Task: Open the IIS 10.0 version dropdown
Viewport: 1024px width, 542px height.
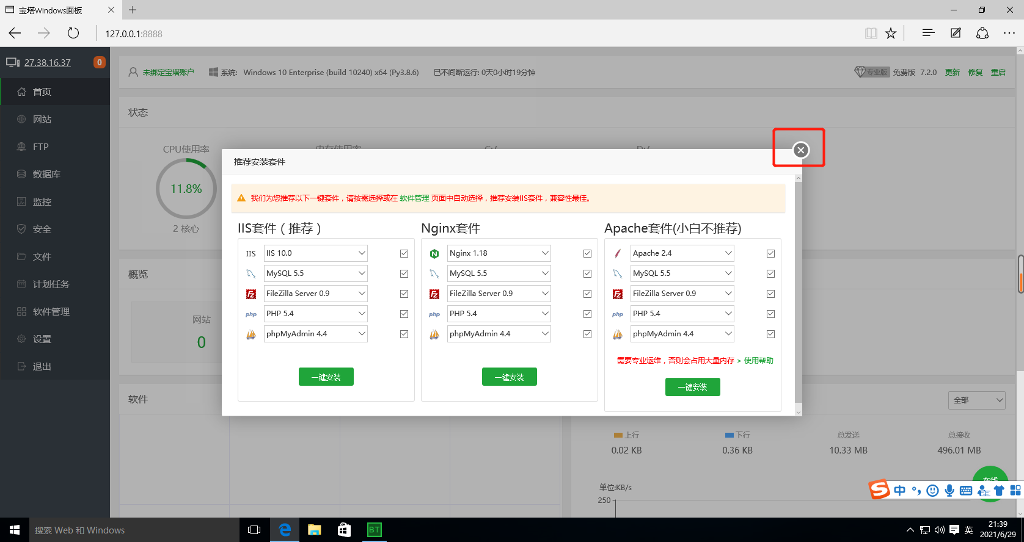Action: point(316,253)
